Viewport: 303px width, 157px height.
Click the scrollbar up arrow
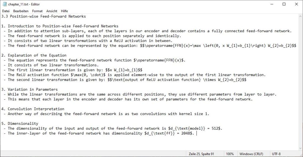pyautogui.click(x=300, y=16)
